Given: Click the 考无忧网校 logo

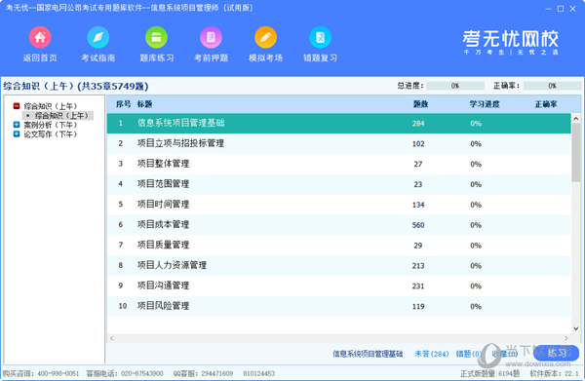Looking at the screenshot, I should pyautogui.click(x=511, y=42).
